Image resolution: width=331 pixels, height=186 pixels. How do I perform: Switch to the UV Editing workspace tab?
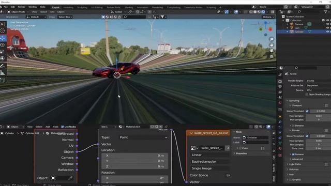pyautogui.click(x=97, y=7)
